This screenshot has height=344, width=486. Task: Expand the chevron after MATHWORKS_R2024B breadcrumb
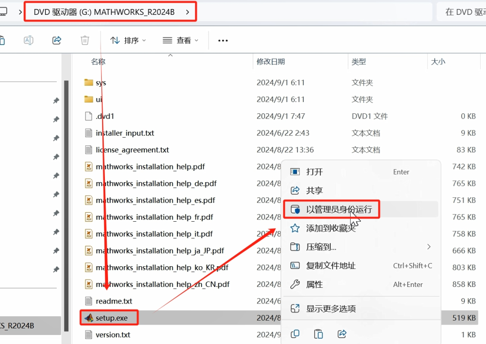click(x=187, y=12)
